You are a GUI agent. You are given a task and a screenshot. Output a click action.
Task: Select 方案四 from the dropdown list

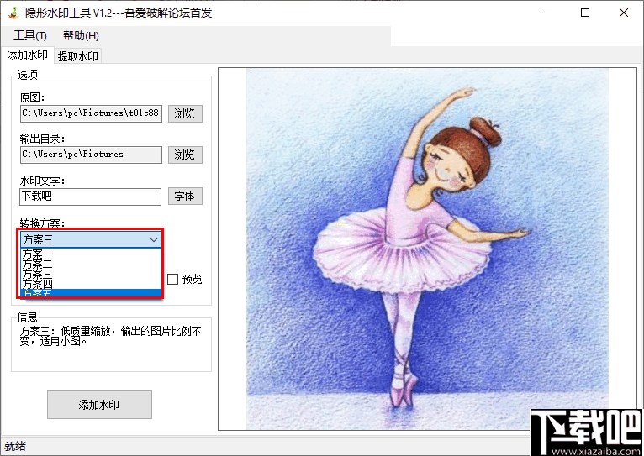coord(90,284)
